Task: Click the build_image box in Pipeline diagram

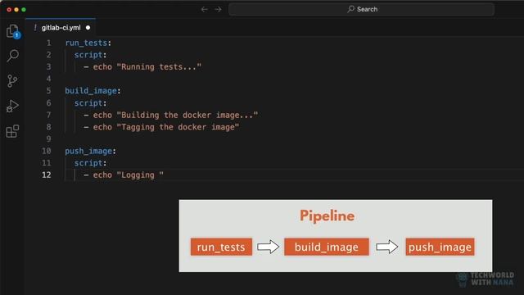Action: (327, 247)
